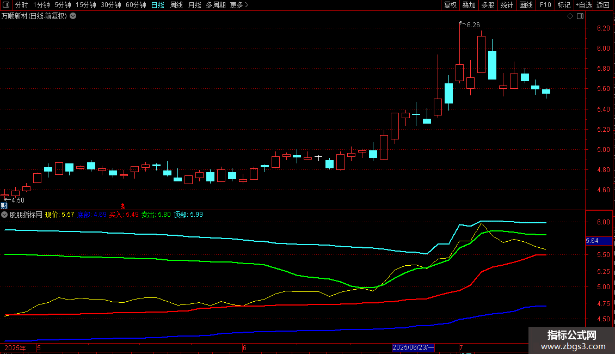Click the month 6 time axis marker
The height and width of the screenshot is (354, 615).
[244, 347]
